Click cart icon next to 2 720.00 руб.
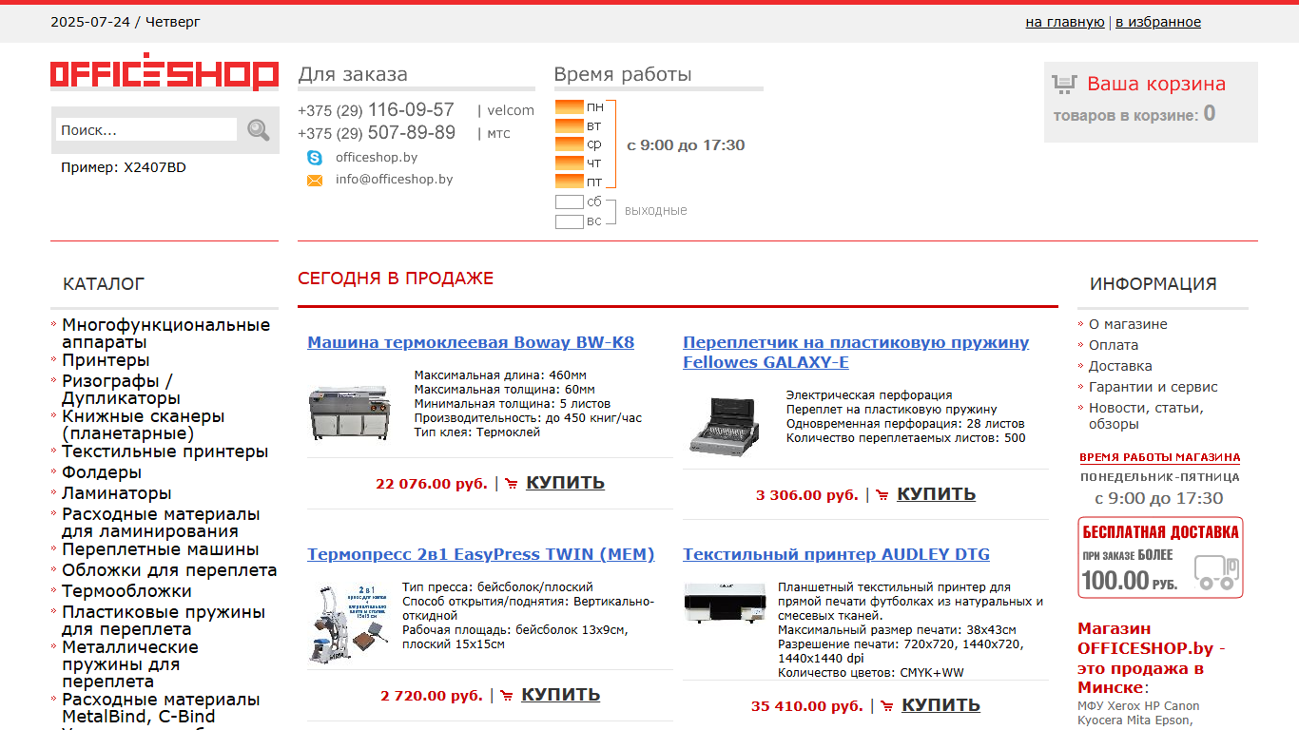 pyautogui.click(x=507, y=696)
